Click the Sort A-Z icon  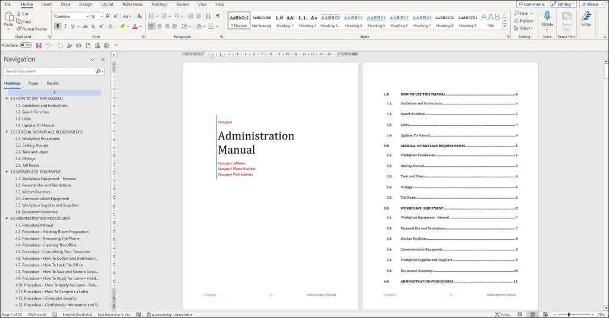click(x=208, y=16)
